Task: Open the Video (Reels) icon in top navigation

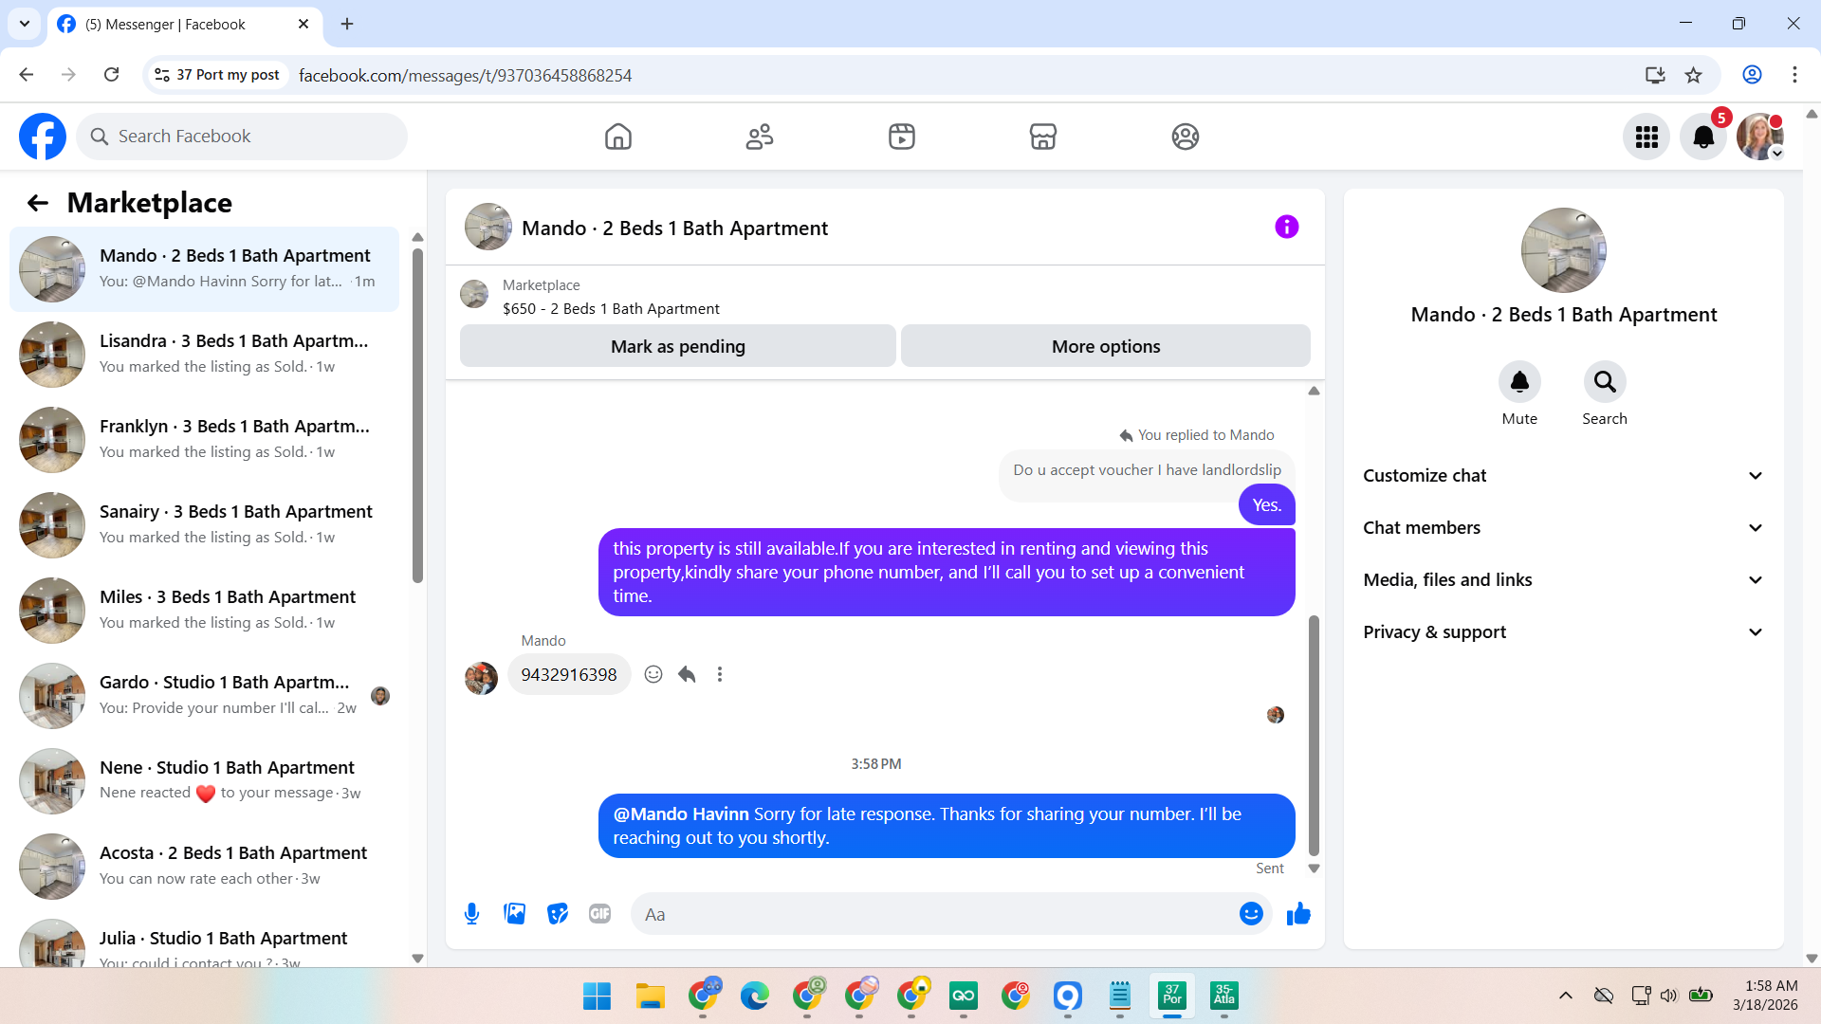Action: 902,137
